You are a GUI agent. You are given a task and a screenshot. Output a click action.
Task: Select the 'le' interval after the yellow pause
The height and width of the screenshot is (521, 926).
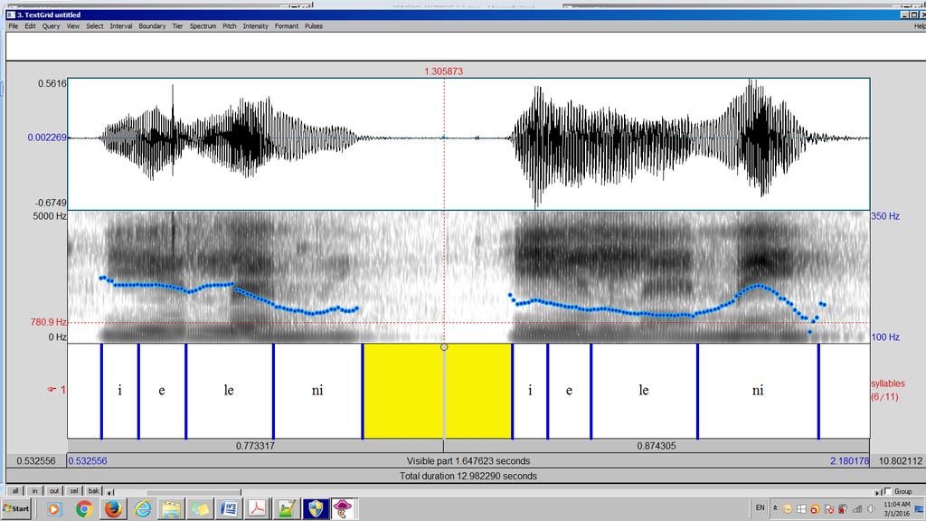coord(644,391)
